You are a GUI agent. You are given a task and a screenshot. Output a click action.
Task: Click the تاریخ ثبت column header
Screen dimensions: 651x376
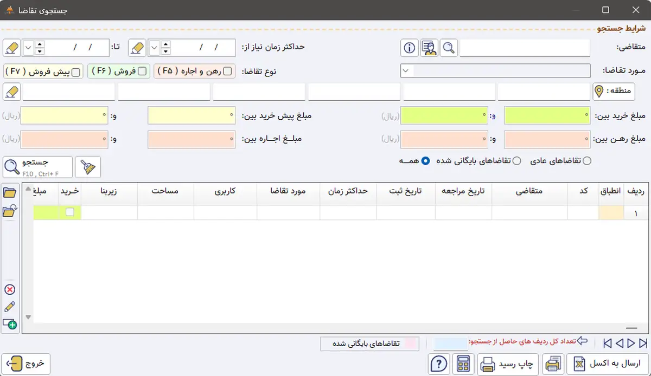point(405,191)
